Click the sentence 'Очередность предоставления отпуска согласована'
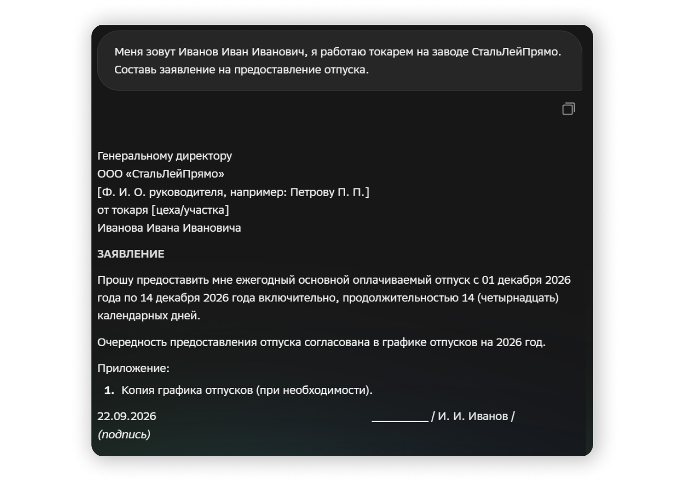684x483 pixels. coord(322,342)
